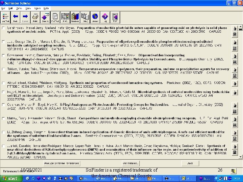Click the Forward arrow toolbar button
This screenshot has width=243, height=182.
(x=25, y=17)
